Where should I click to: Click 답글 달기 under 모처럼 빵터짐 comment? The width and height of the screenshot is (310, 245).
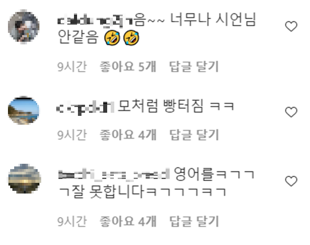point(194,135)
